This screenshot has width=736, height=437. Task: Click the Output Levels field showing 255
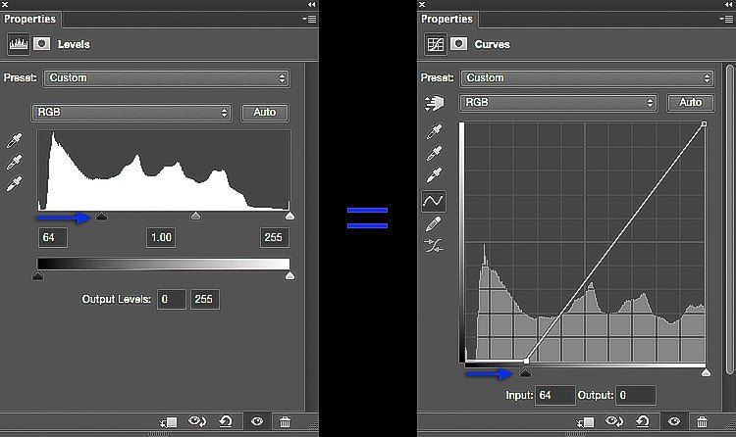(x=205, y=299)
